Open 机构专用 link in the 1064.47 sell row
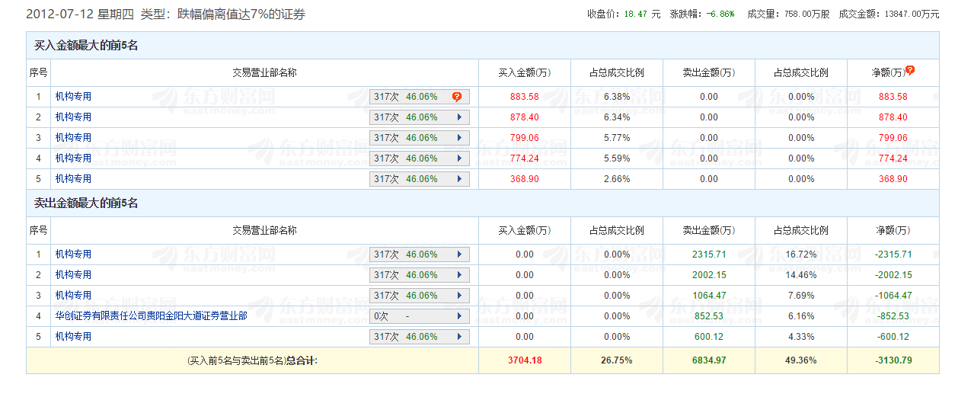 click(73, 296)
